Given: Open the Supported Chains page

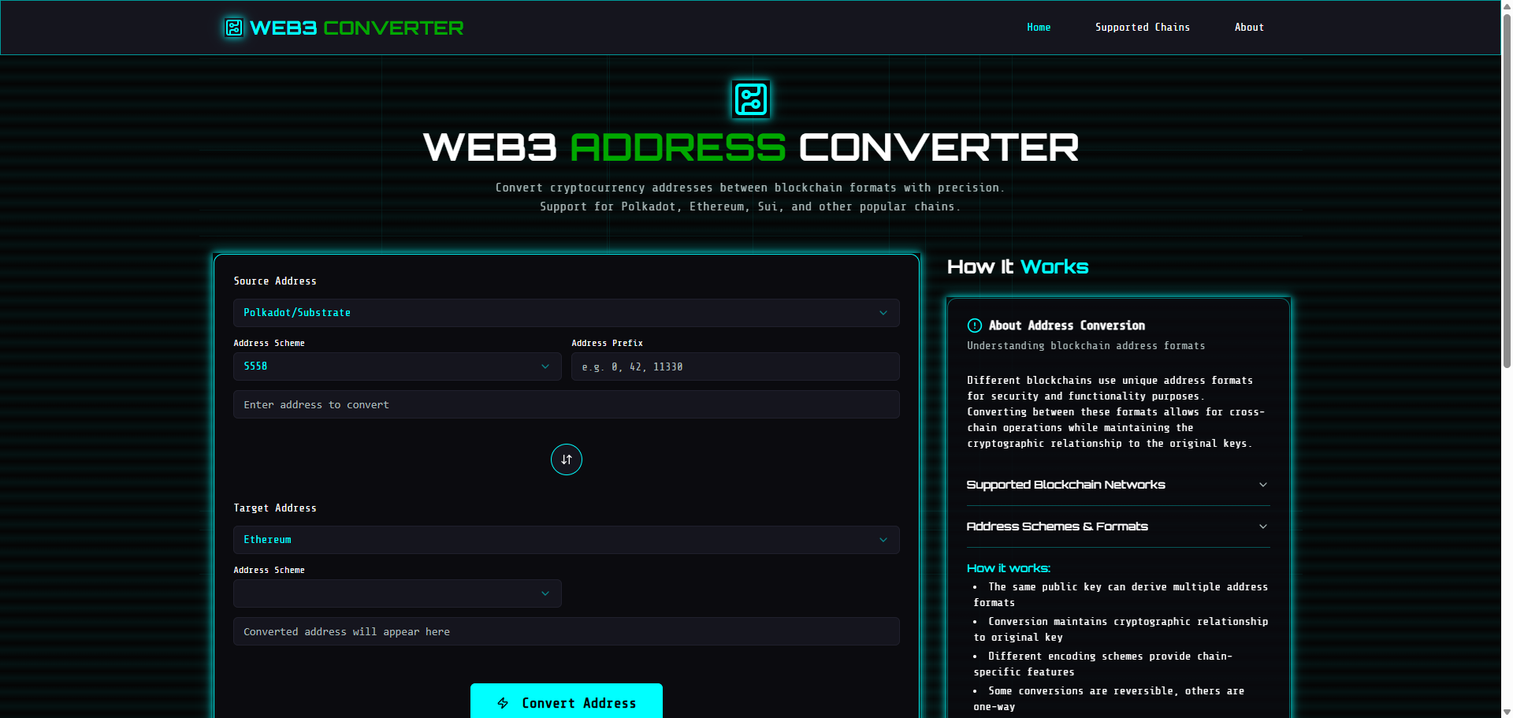Looking at the screenshot, I should click(1142, 27).
